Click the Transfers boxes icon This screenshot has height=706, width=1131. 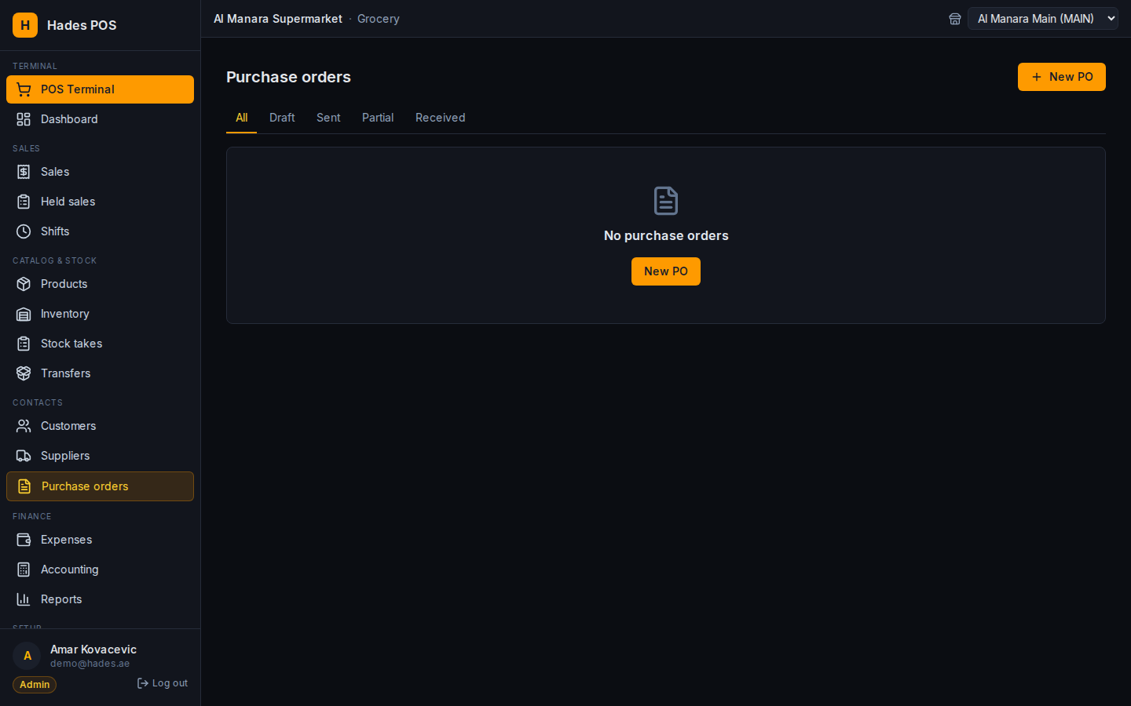24,373
